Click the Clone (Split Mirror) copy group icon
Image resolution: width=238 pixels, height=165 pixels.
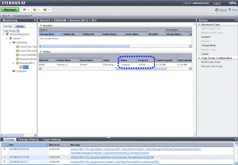click(x=17, y=55)
